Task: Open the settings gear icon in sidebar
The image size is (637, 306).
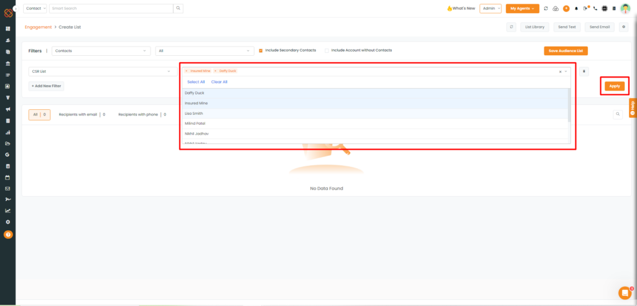Action: 7,222
